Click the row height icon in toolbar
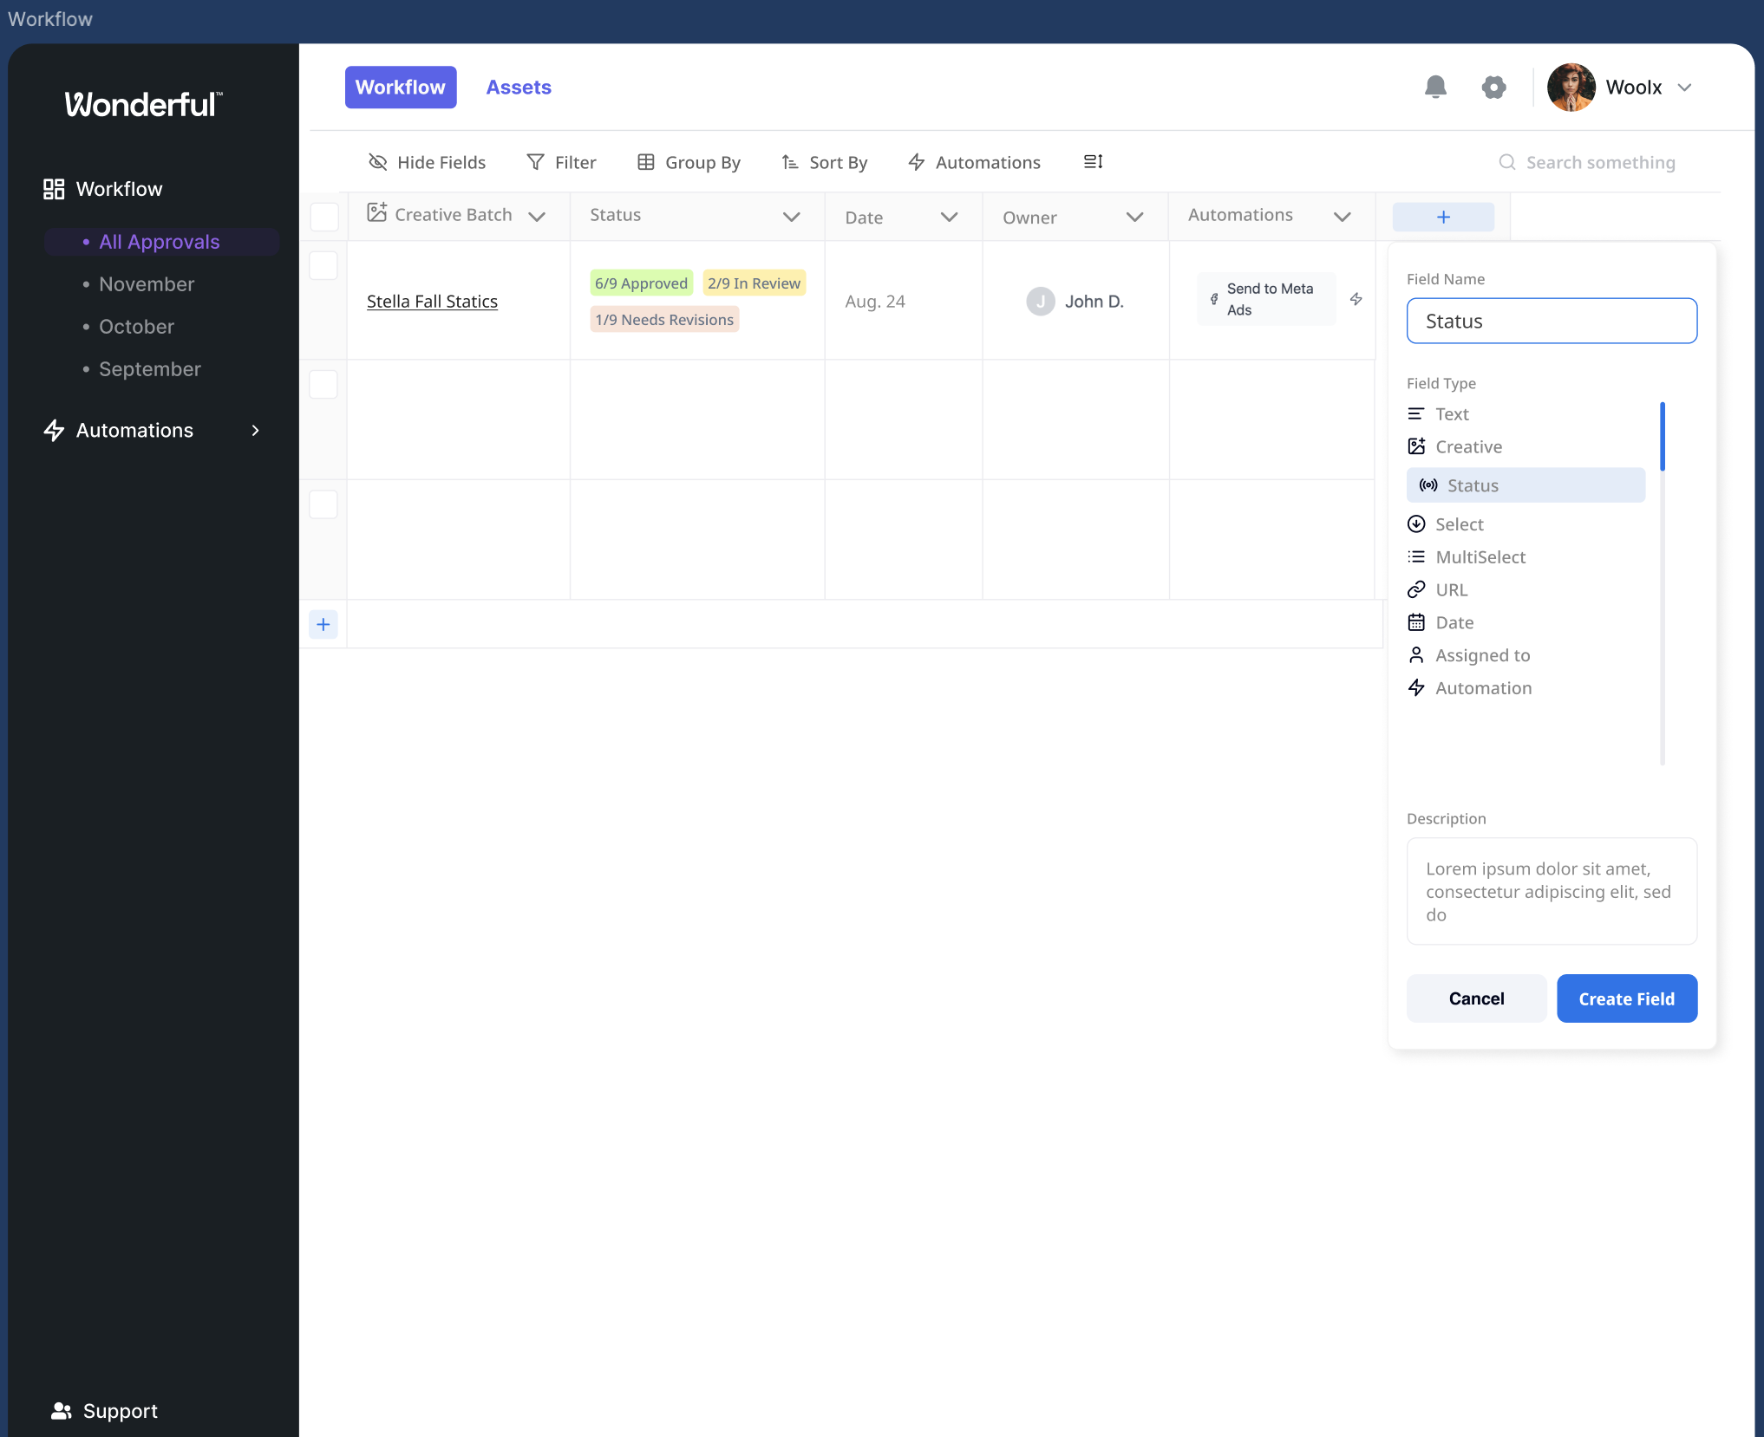 point(1093,162)
